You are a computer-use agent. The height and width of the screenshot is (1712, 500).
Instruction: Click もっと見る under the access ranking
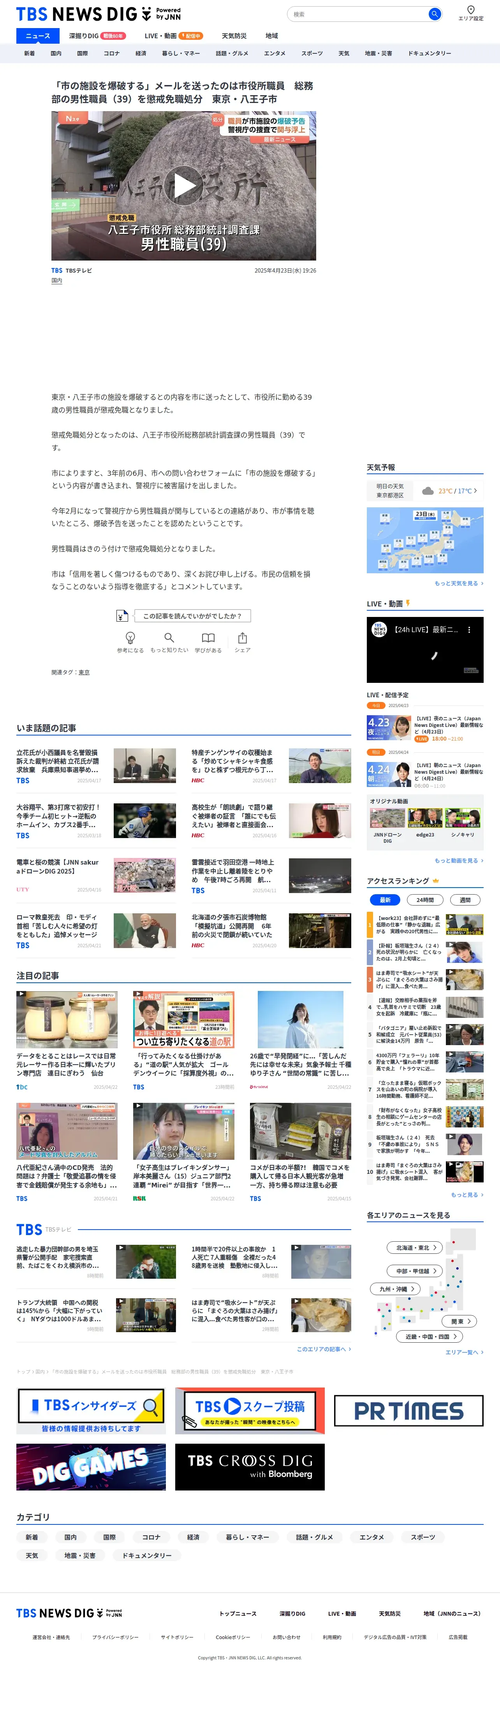click(x=467, y=1195)
